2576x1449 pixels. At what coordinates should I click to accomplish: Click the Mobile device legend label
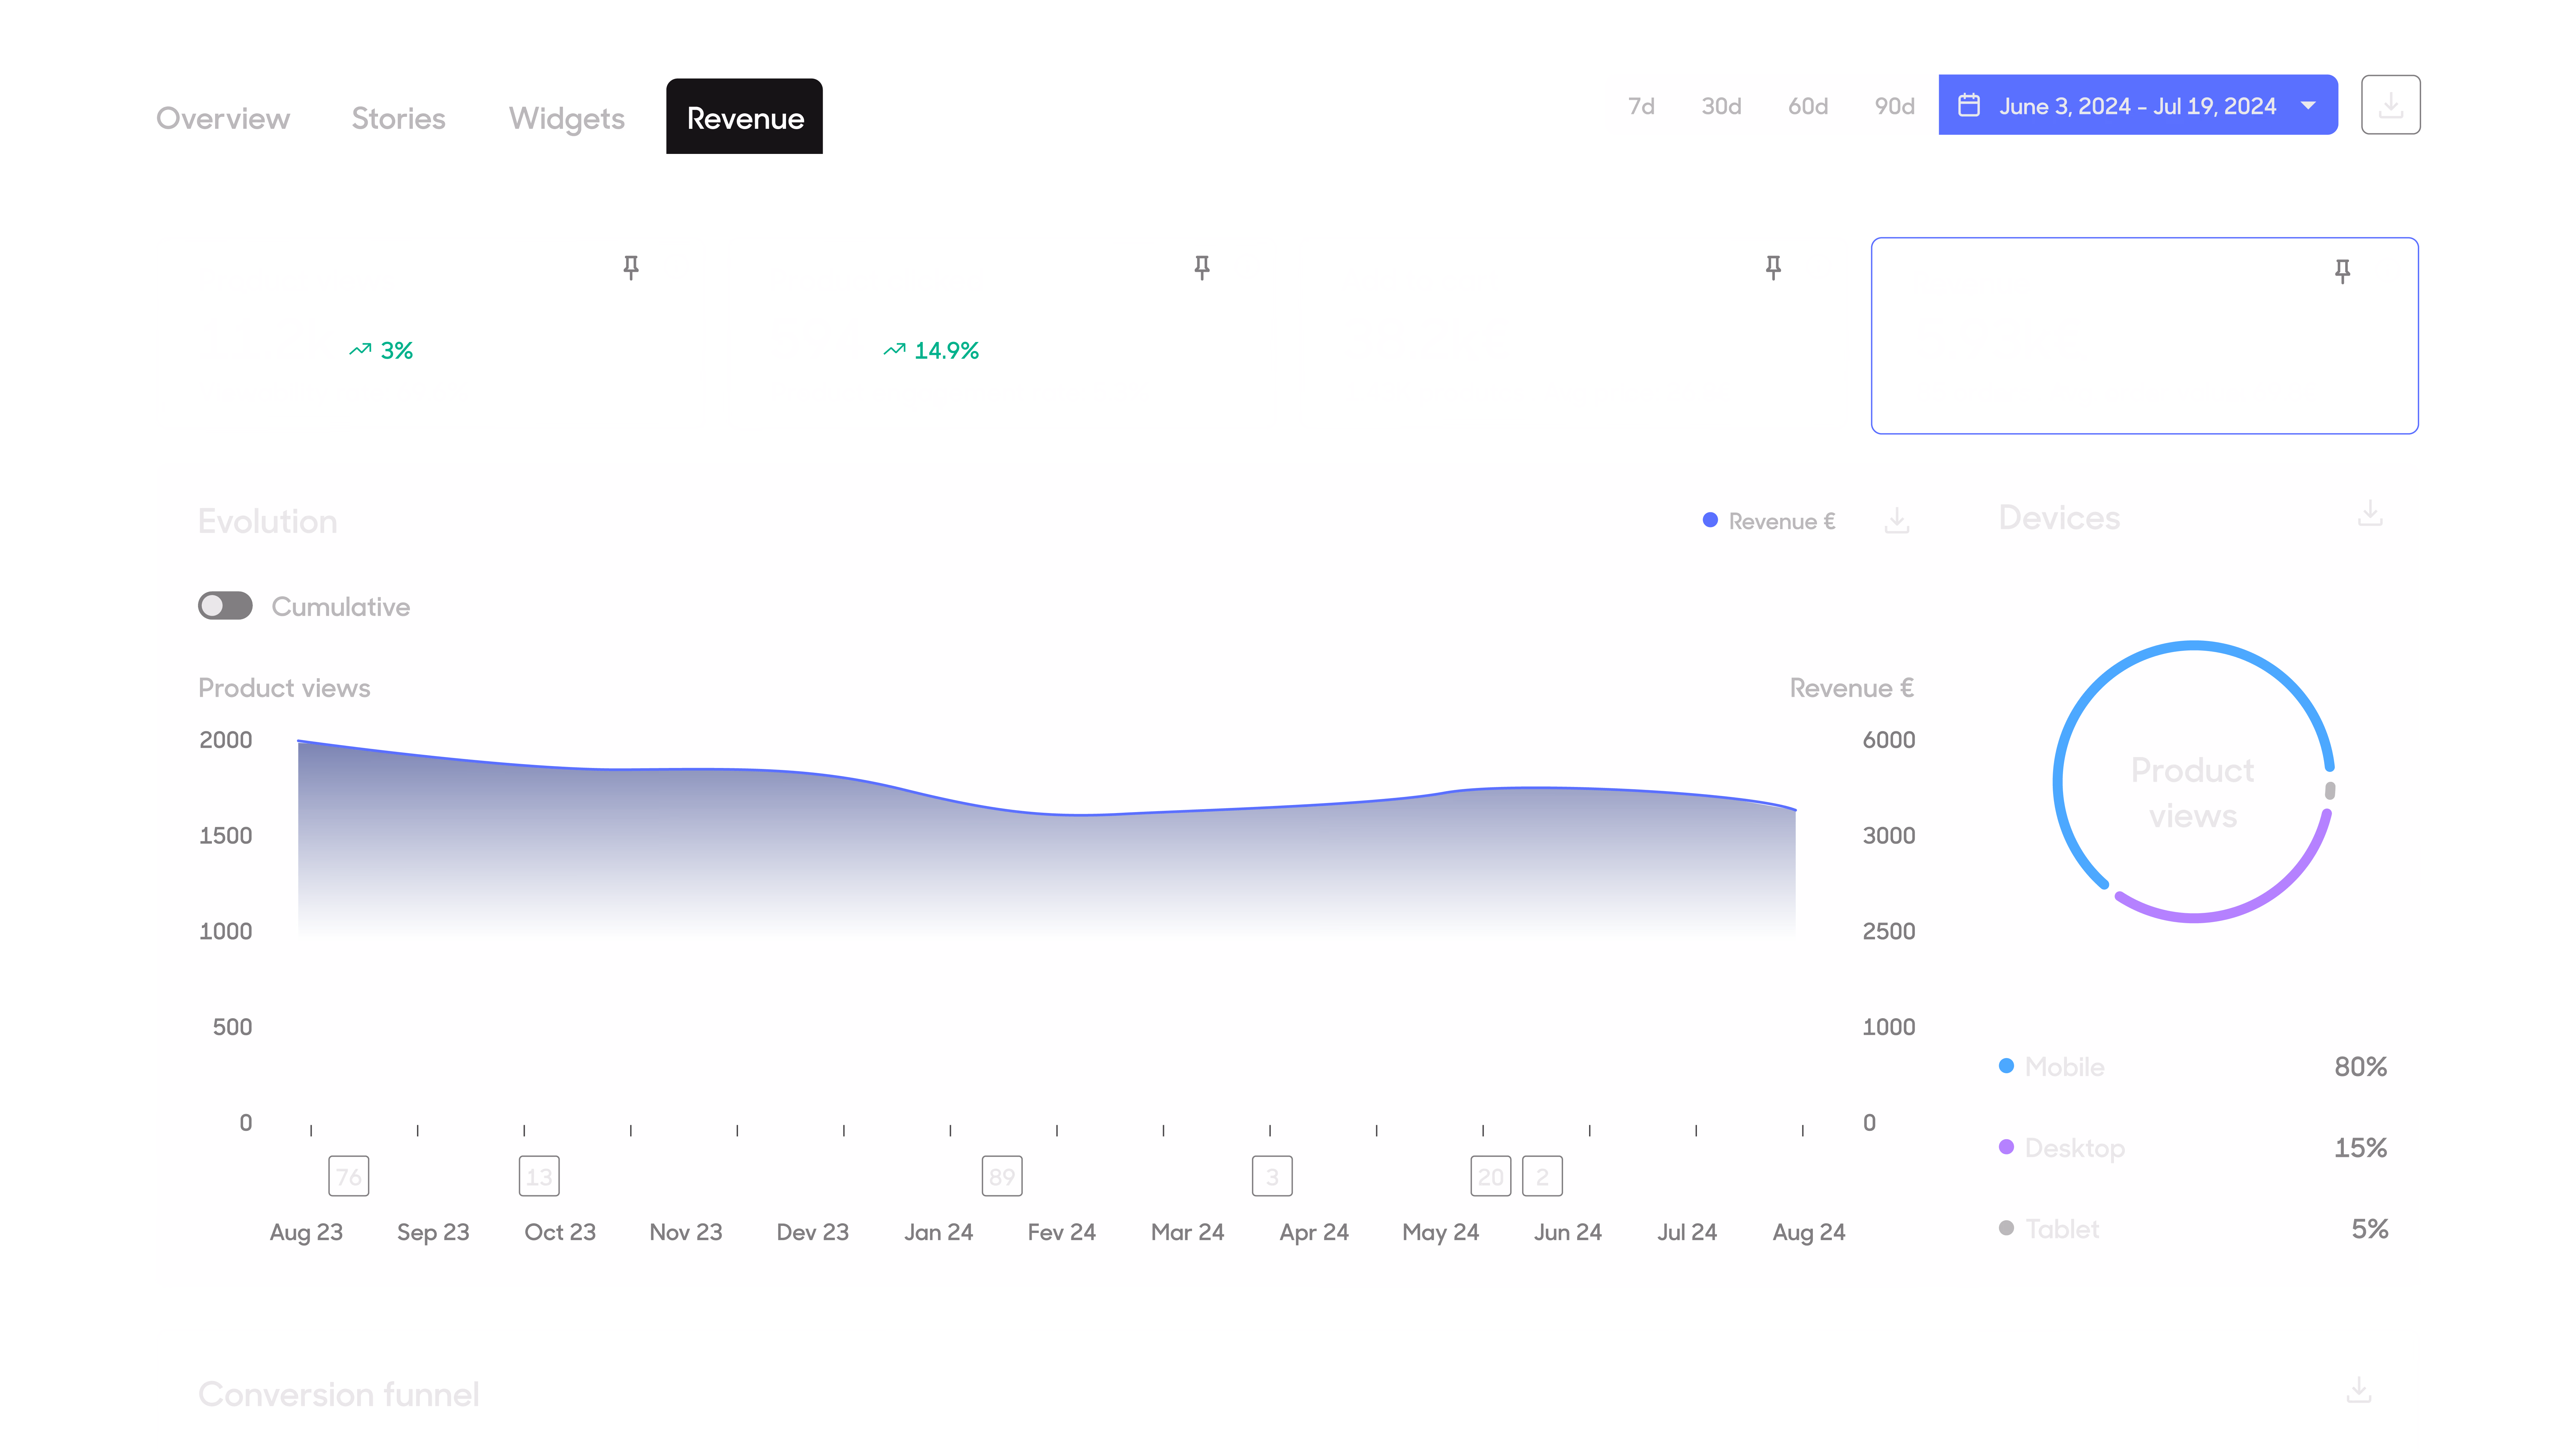pos(2065,1067)
